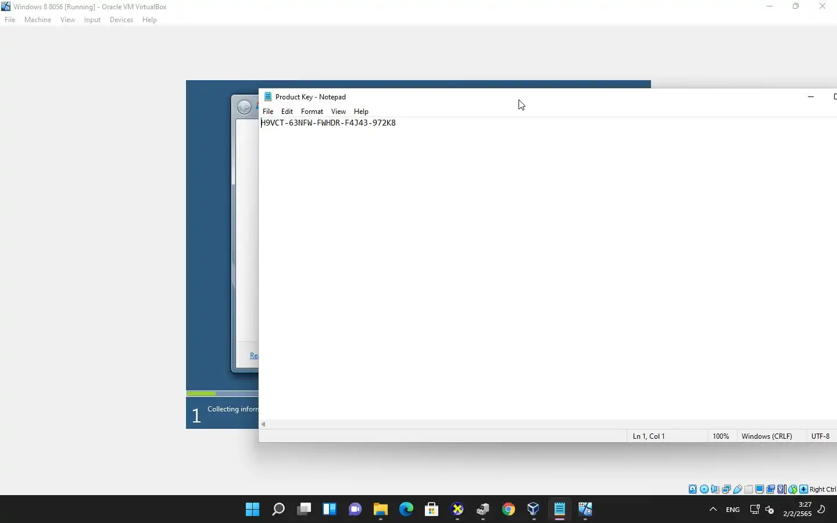The height and width of the screenshot is (523, 837).
Task: Click focus assist moon icon
Action: pos(822,510)
